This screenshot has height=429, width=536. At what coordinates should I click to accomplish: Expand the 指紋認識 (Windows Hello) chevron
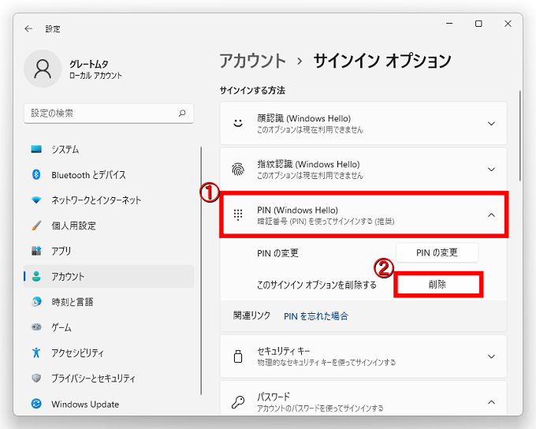491,170
